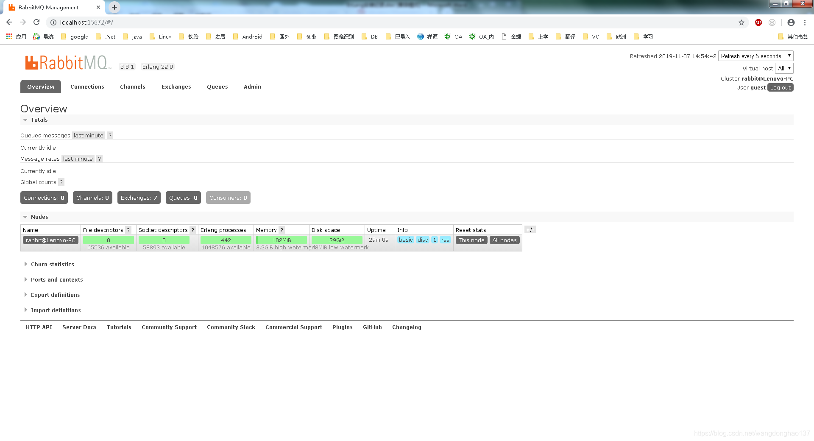Reset stats for All nodes
This screenshot has height=441, width=814.
[x=504, y=240]
